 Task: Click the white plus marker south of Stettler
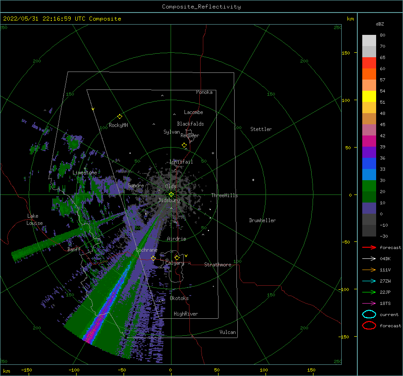click(x=253, y=180)
